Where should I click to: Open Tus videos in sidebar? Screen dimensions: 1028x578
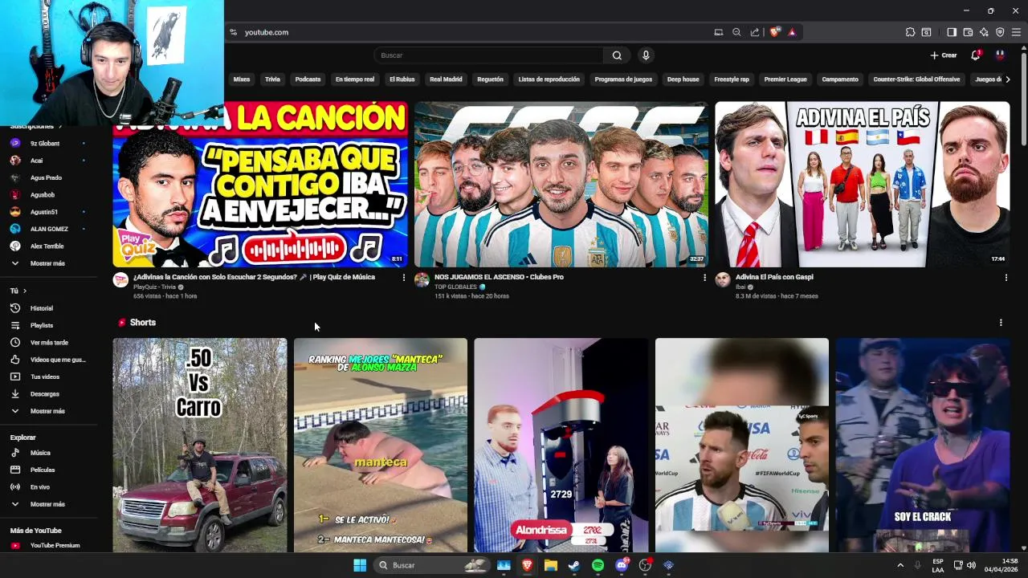click(x=48, y=377)
